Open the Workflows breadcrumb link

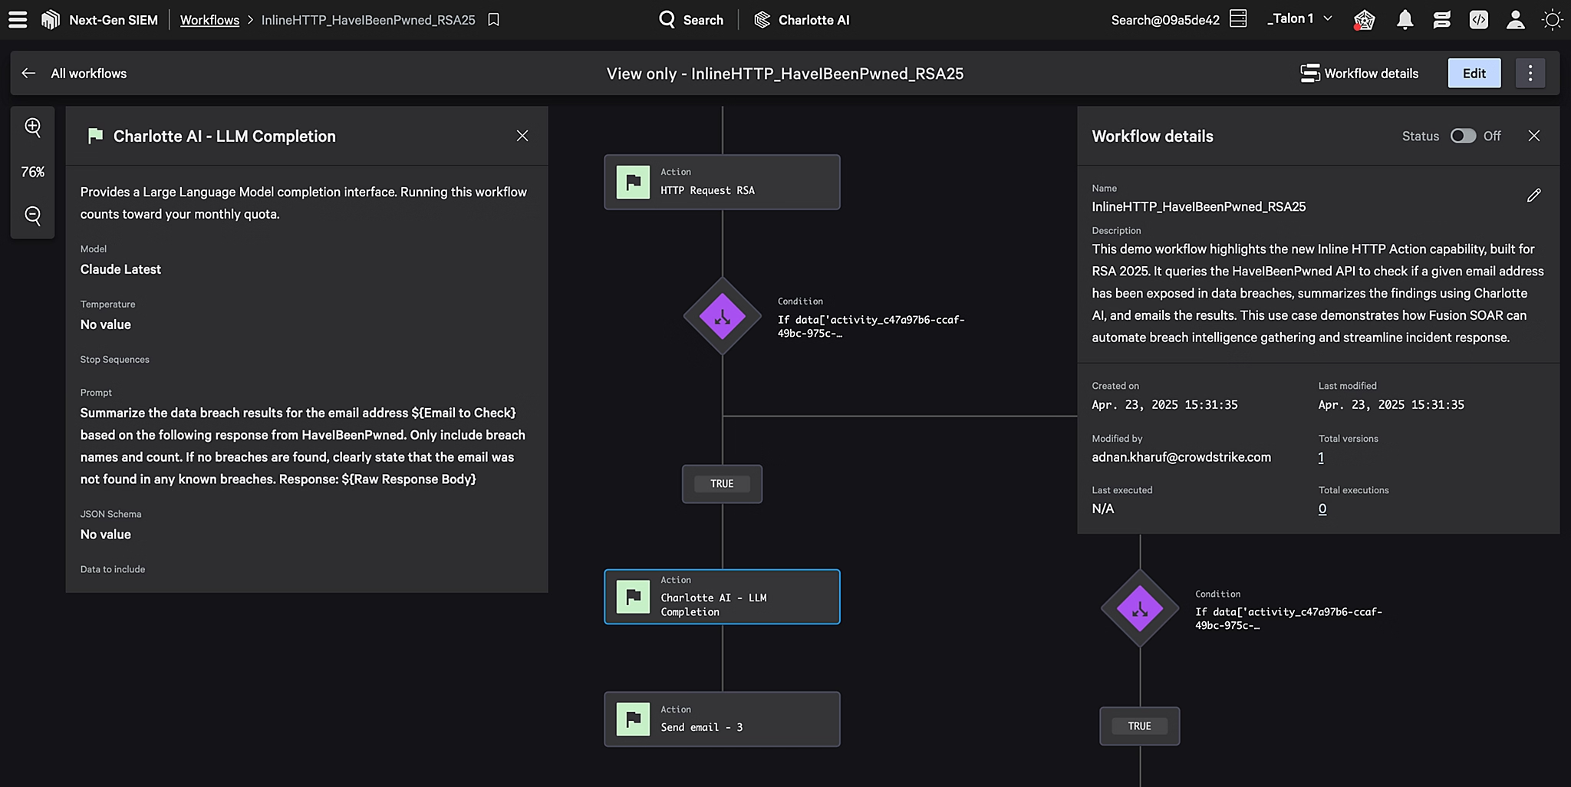click(x=209, y=20)
